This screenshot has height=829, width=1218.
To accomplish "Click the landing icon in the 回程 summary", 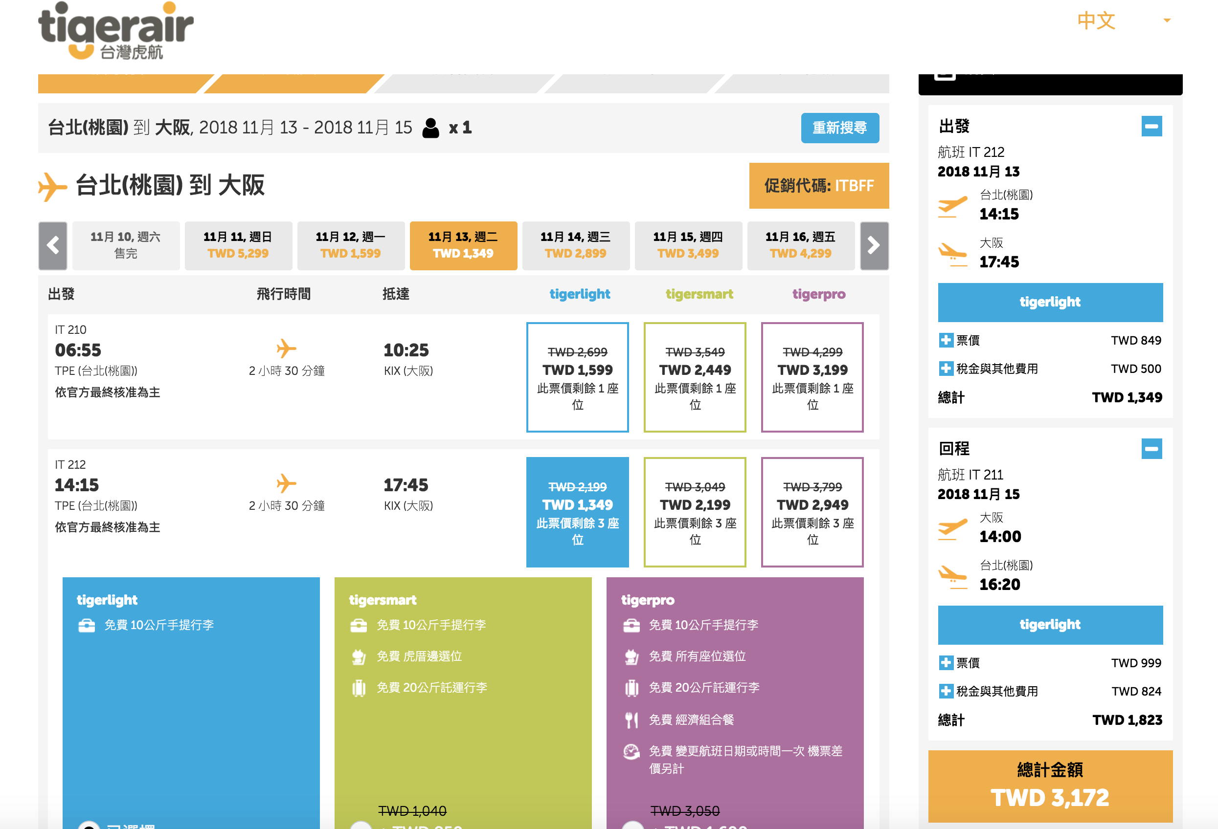I will click(952, 577).
